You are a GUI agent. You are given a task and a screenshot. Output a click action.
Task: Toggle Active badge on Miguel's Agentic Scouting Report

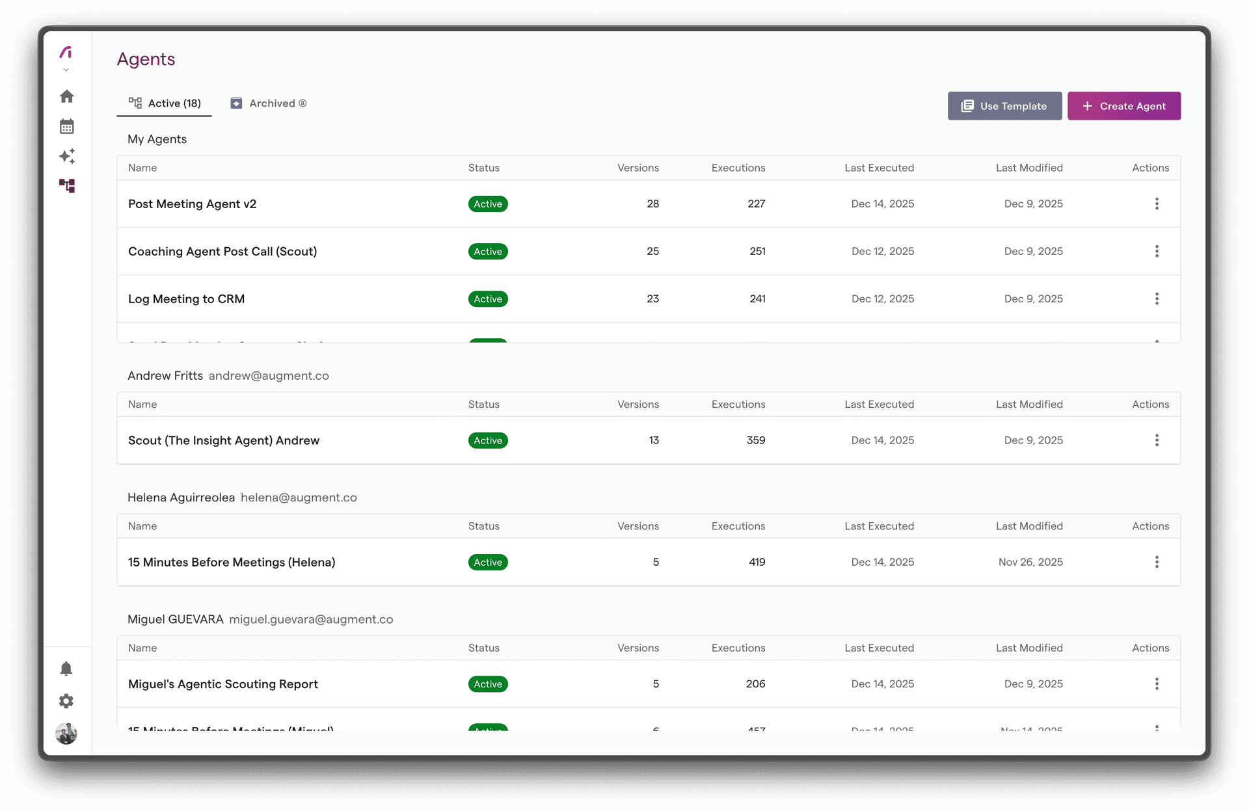[488, 684]
